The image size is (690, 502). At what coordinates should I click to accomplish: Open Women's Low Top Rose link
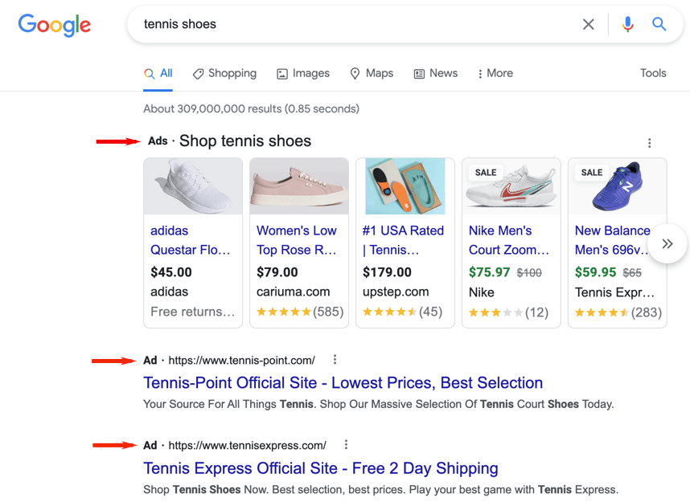(x=297, y=240)
